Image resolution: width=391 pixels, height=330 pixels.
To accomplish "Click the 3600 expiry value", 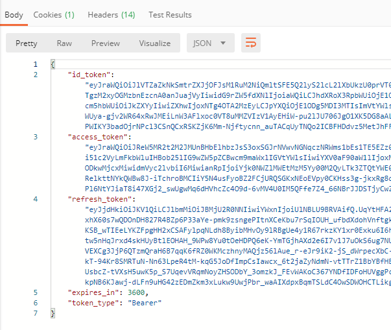I will 136,292.
